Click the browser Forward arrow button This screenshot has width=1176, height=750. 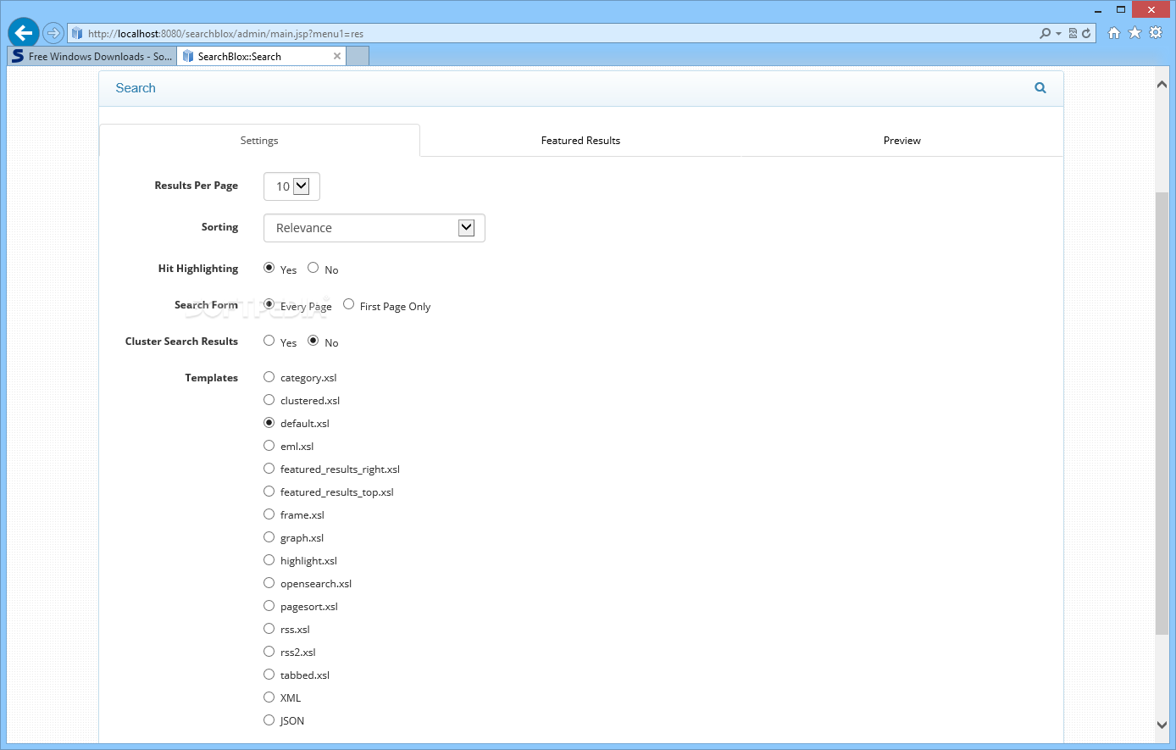(x=53, y=33)
